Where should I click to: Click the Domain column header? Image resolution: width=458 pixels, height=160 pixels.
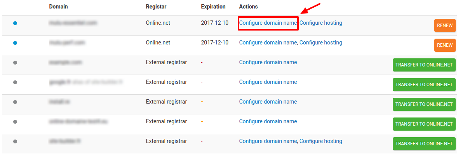point(59,7)
